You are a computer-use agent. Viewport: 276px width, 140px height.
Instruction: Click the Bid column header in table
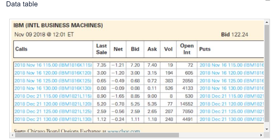pyautogui.click(x=135, y=49)
